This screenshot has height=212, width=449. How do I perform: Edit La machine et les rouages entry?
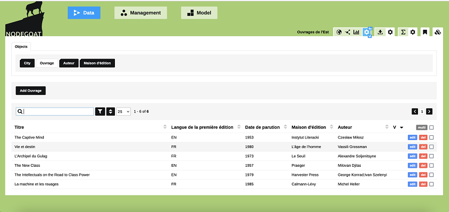[413, 184]
